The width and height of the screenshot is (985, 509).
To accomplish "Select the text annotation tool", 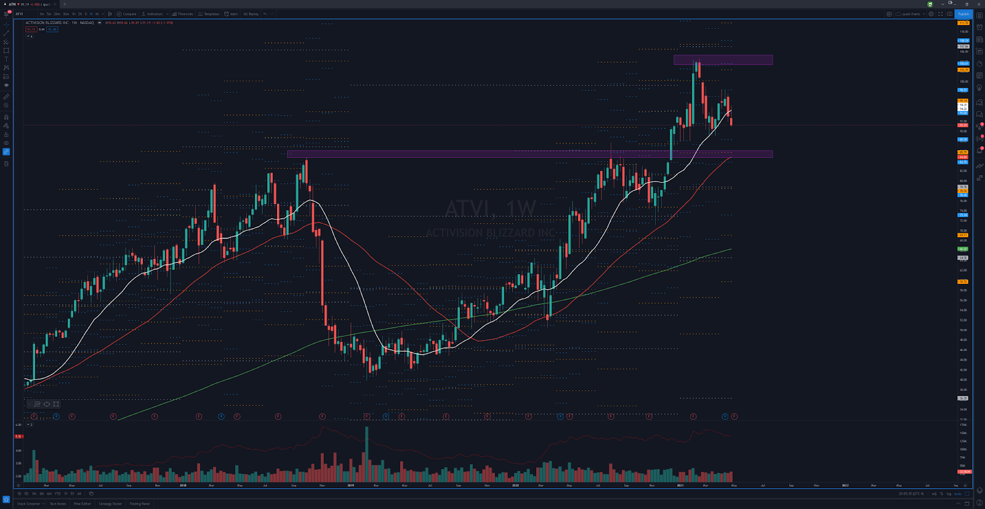I will tap(6, 59).
